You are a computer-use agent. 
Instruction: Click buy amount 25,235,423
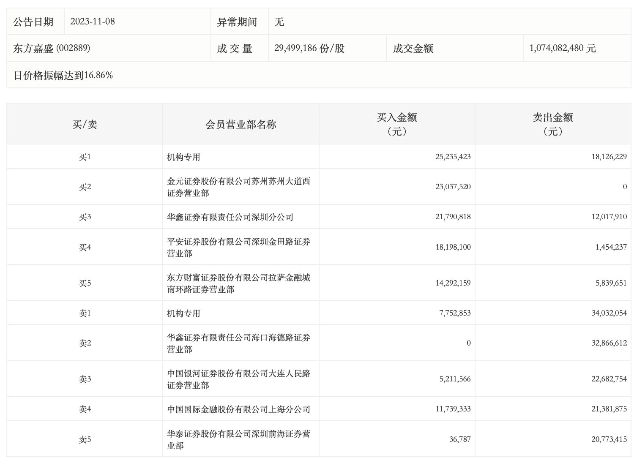pos(453,157)
